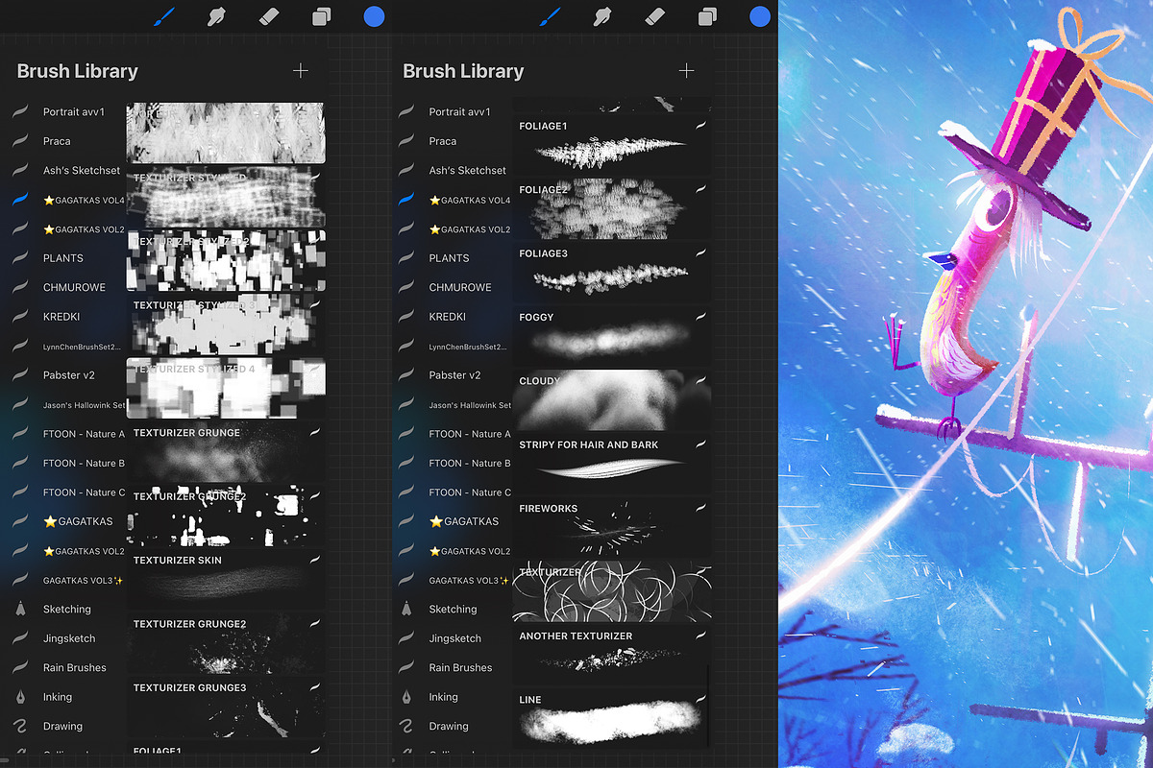Image resolution: width=1153 pixels, height=768 pixels.
Task: Open the Rain Brushes set in the left list
Action: click(x=75, y=667)
